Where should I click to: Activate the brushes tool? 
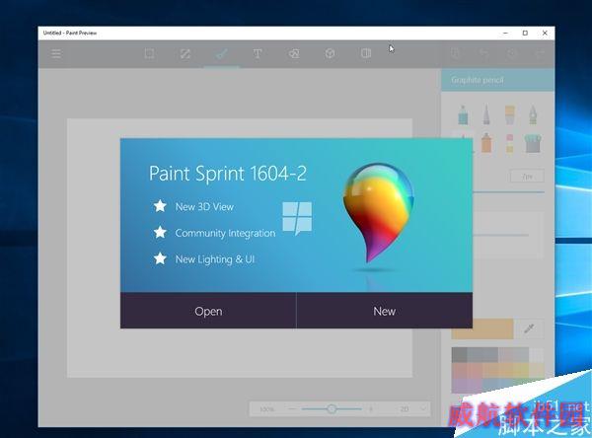point(221,53)
